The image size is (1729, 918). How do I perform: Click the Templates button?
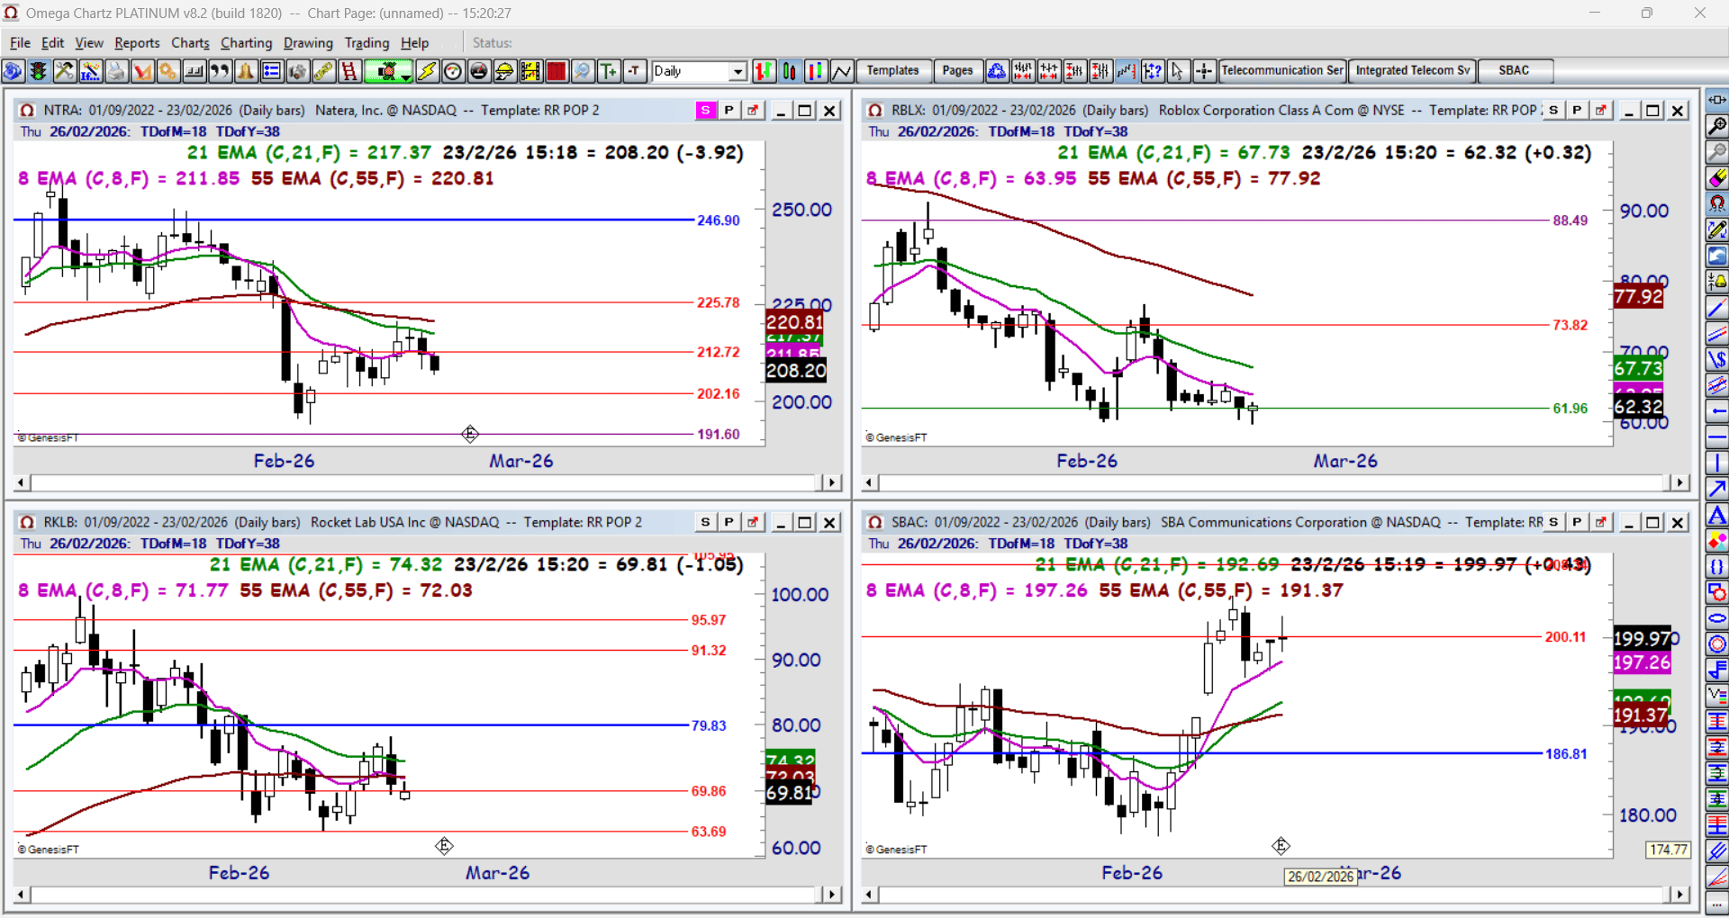(892, 70)
